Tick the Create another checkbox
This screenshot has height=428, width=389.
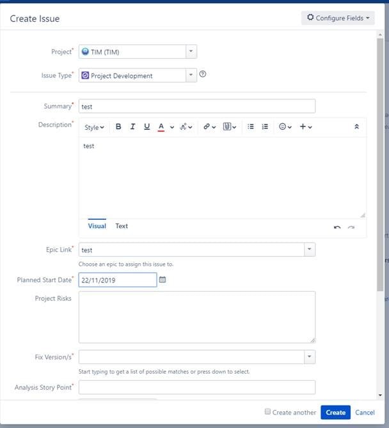pyautogui.click(x=267, y=411)
